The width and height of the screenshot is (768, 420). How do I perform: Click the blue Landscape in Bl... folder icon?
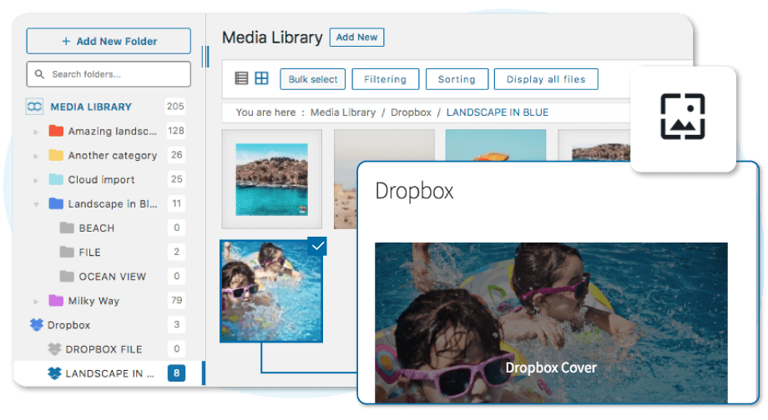[x=56, y=203]
